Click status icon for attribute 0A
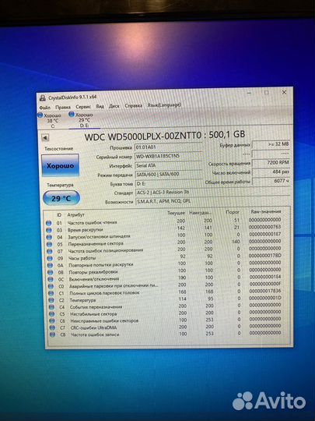The image size is (315, 421). coord(50,265)
